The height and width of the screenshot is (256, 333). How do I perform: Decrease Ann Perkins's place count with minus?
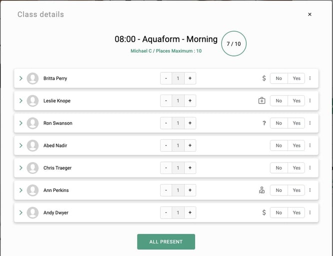[x=166, y=190]
